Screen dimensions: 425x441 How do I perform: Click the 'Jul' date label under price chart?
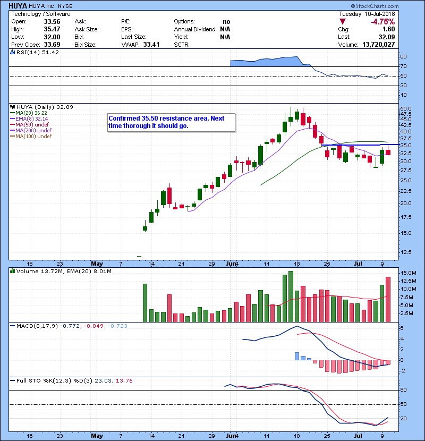(358, 264)
